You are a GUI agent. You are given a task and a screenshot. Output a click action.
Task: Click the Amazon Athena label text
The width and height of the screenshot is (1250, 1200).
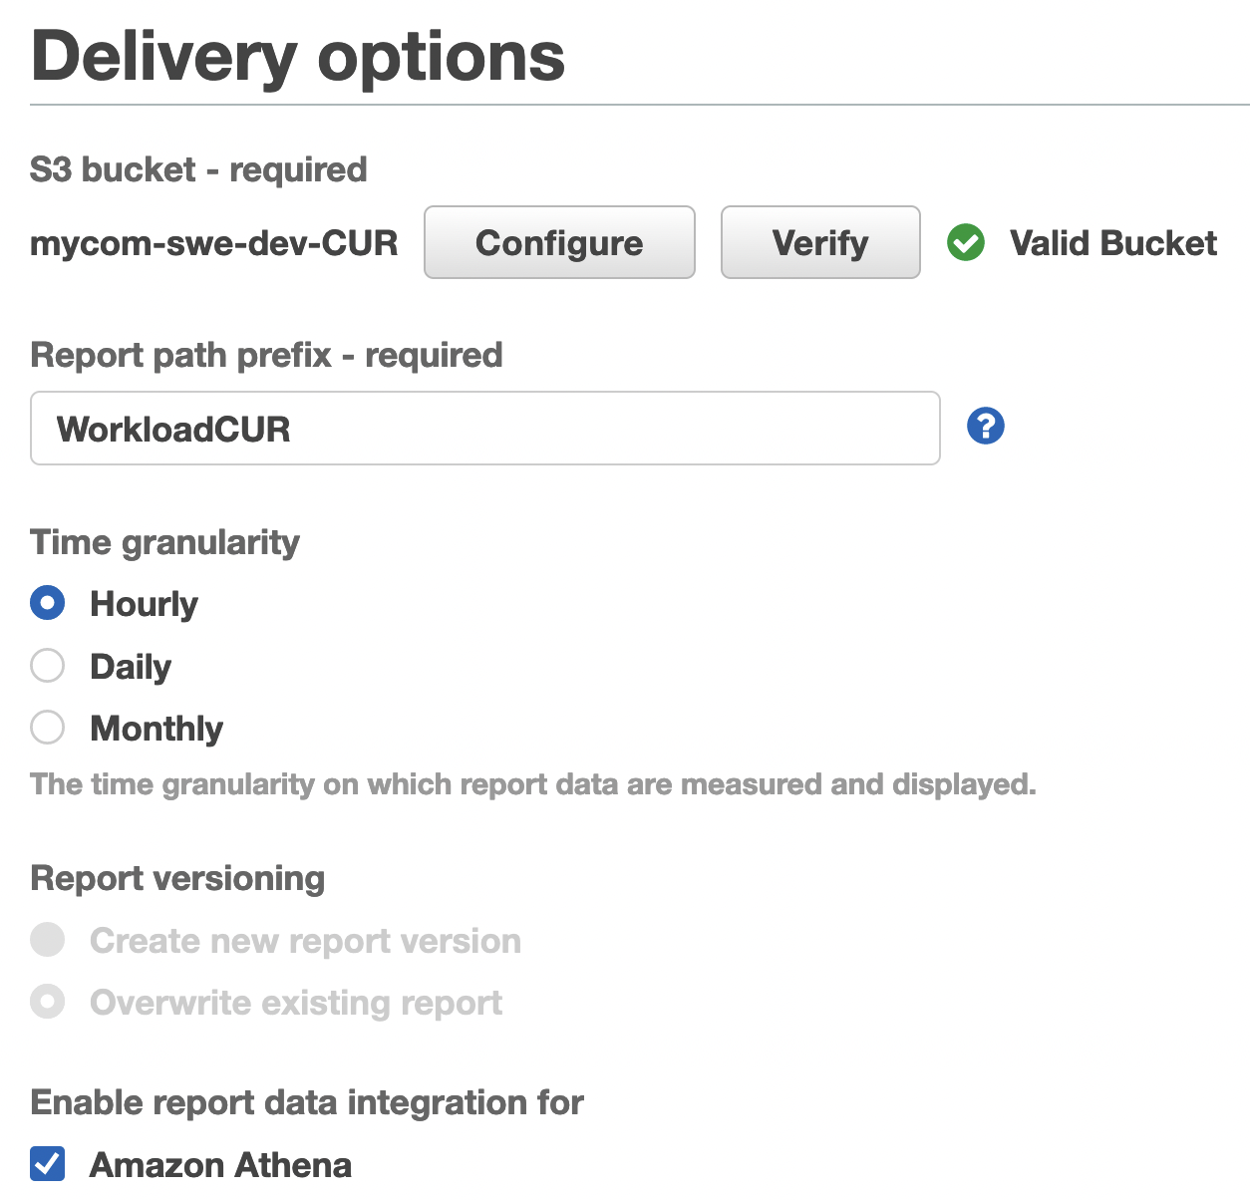pyautogui.click(x=220, y=1162)
